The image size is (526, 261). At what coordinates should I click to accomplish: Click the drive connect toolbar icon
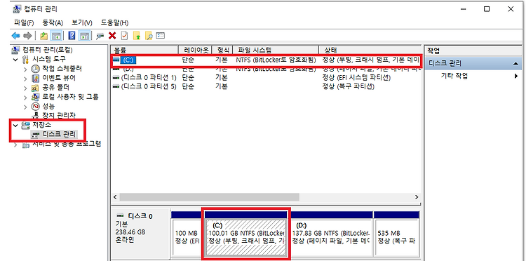click(100, 36)
